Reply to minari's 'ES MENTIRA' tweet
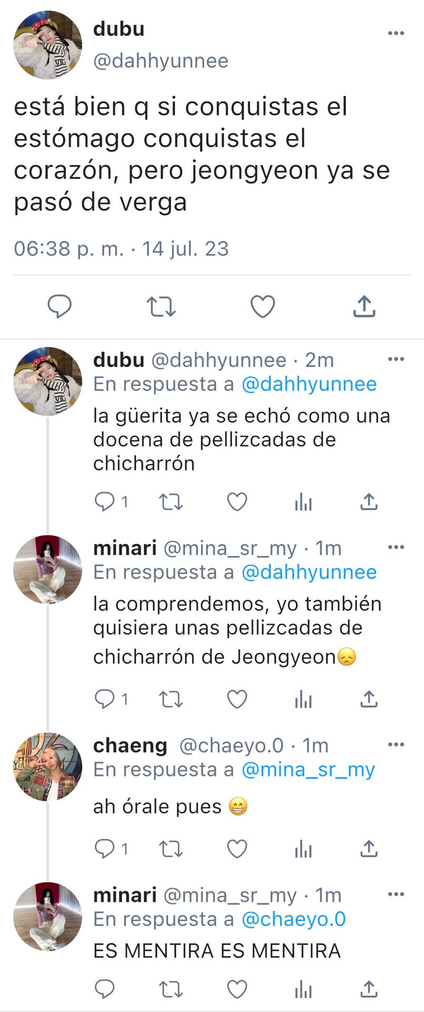 pos(104,989)
